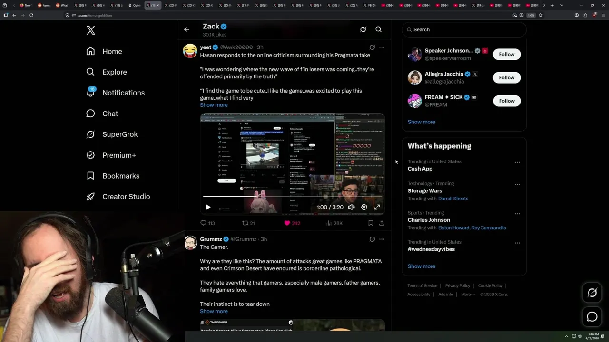Reply to yeet's post
609x342 pixels.
(x=207, y=223)
